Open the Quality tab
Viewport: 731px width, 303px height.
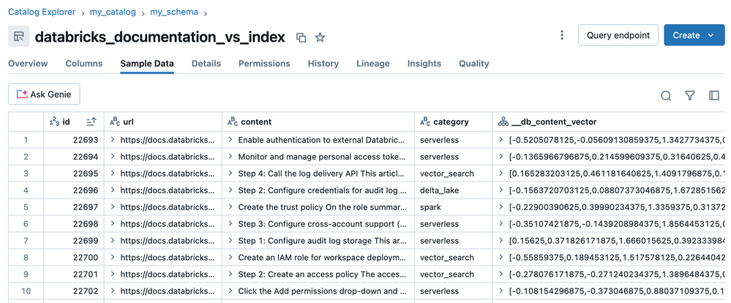473,64
